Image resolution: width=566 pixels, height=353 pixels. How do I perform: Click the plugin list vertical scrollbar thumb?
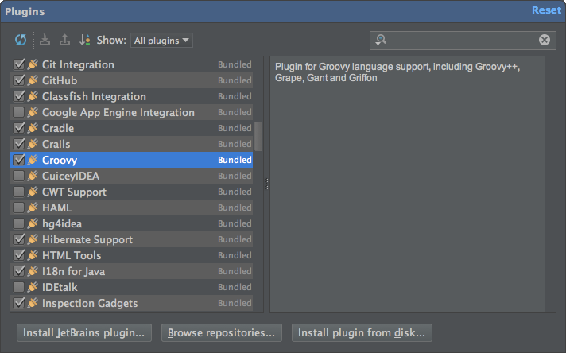coord(258,136)
